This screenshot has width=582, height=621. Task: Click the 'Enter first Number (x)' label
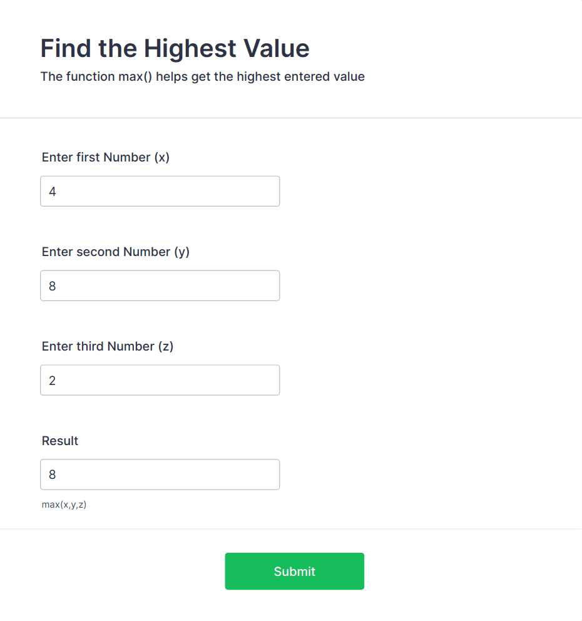tap(106, 157)
